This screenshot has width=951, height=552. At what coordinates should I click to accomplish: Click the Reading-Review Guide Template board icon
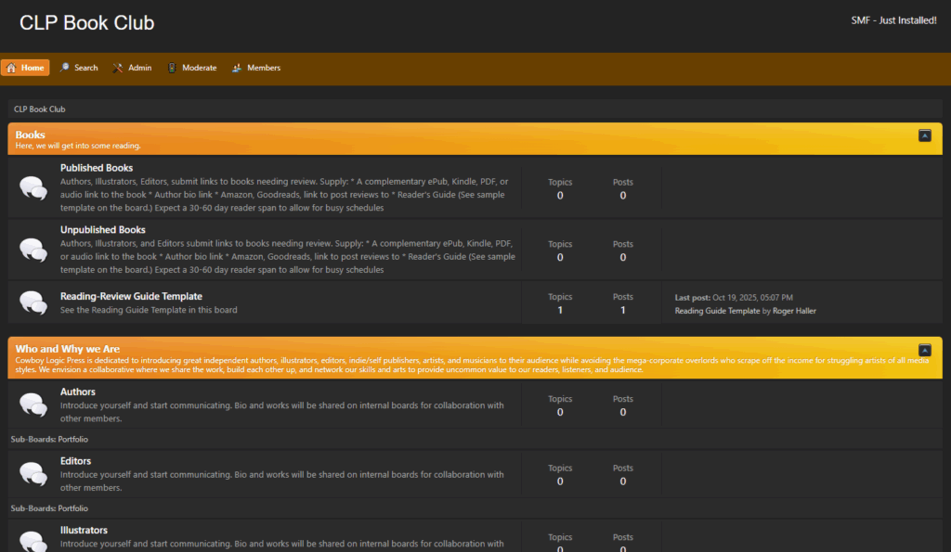coord(33,302)
